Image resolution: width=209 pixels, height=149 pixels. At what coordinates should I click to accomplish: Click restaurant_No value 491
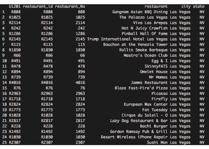[x=81, y=61]
